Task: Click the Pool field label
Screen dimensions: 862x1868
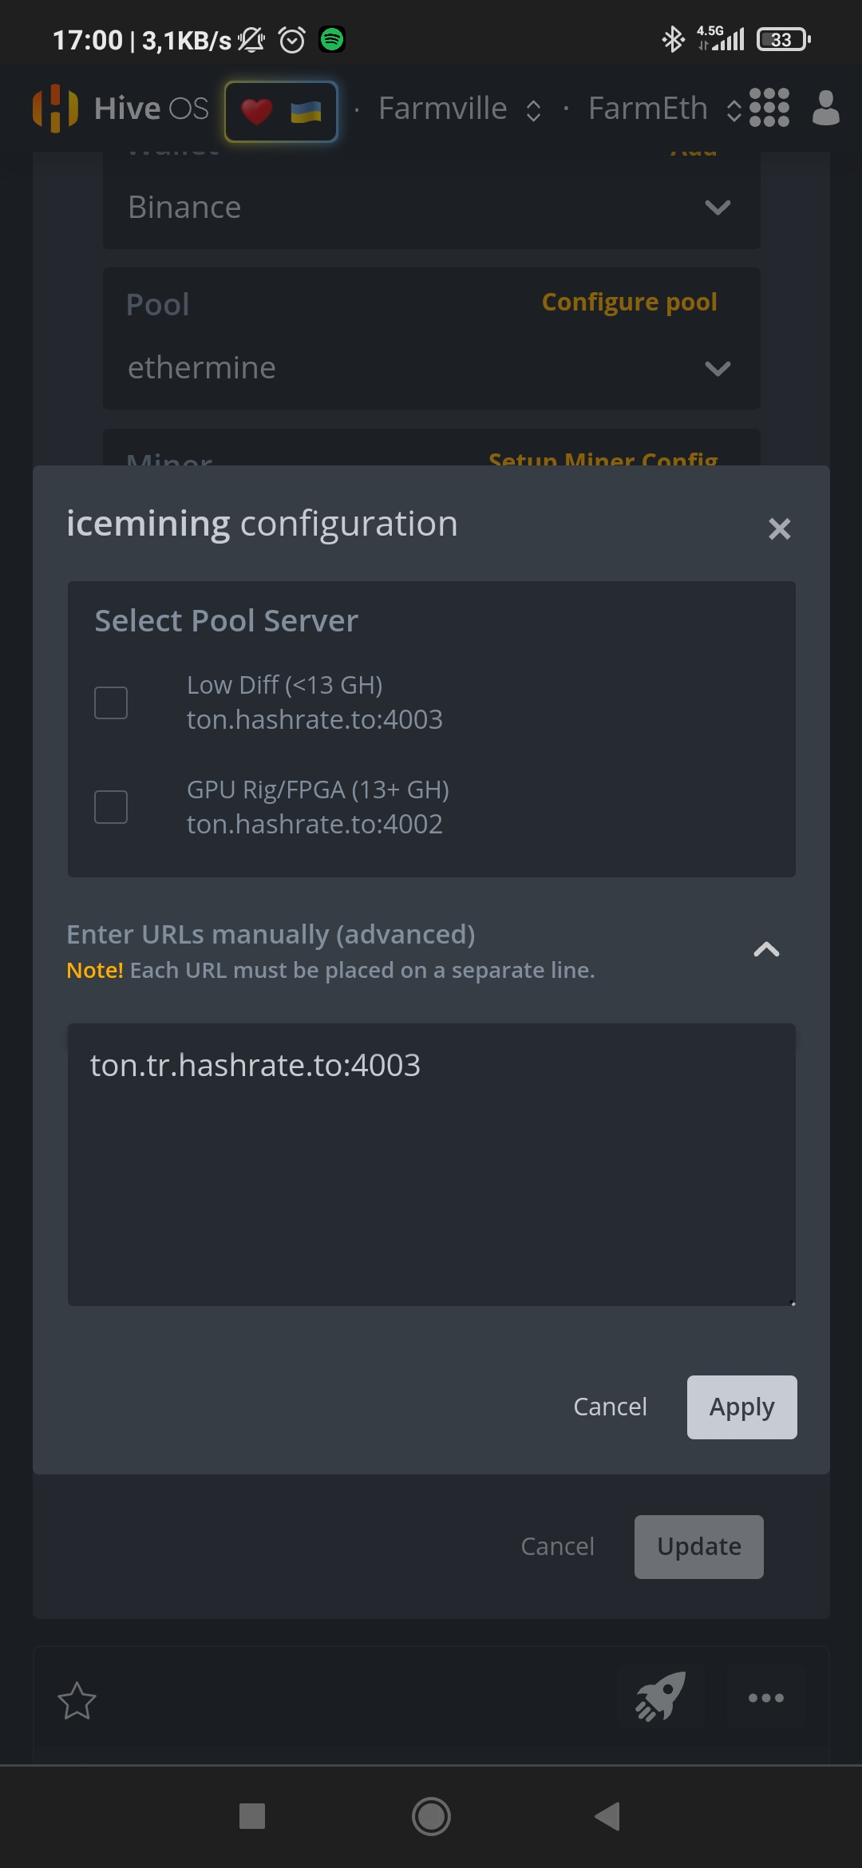Action: point(157,304)
